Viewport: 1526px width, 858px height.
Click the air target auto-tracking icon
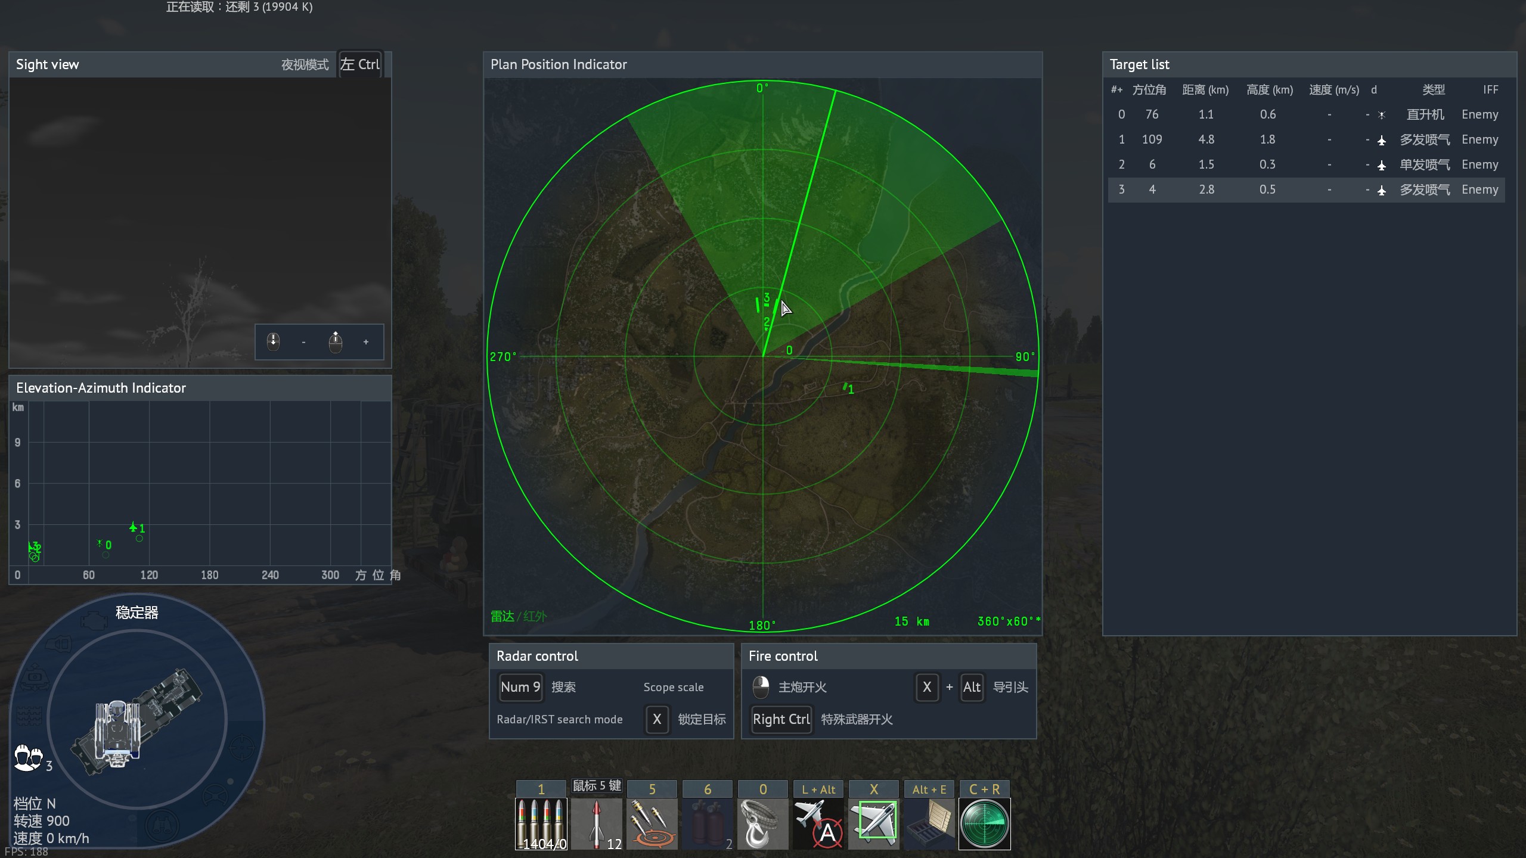[818, 823]
